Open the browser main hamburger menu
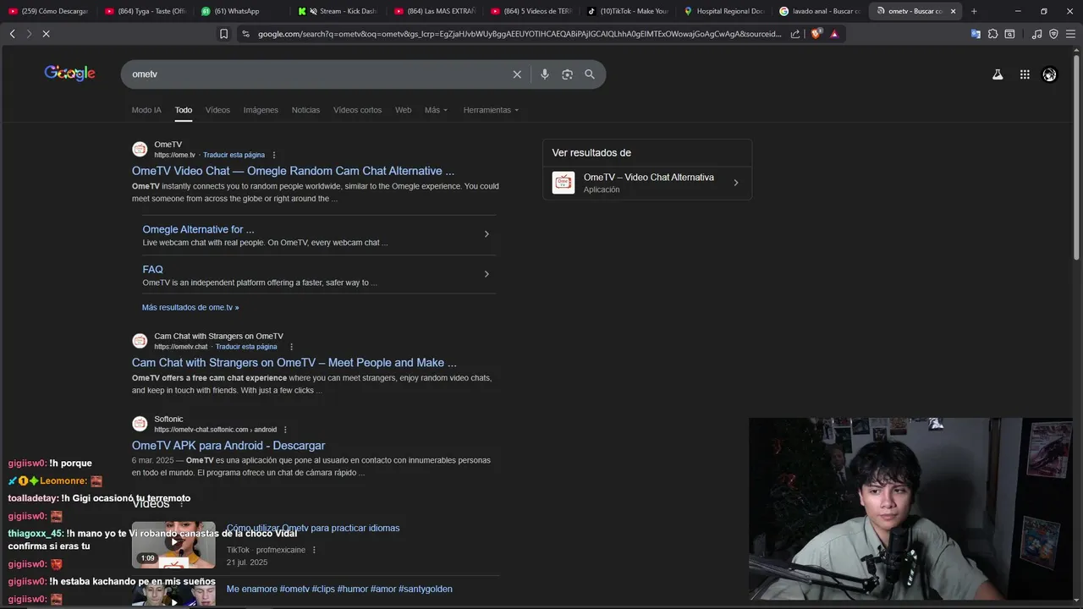The height and width of the screenshot is (609, 1083). (1070, 34)
